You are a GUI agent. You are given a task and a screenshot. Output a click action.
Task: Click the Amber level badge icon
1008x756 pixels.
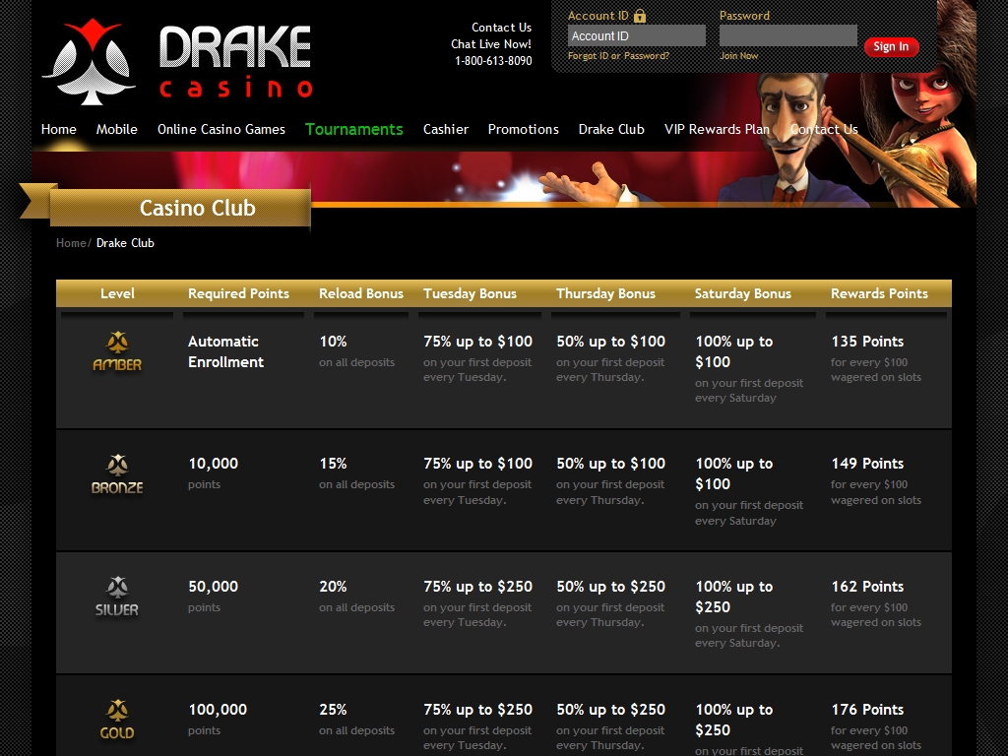[x=117, y=351]
